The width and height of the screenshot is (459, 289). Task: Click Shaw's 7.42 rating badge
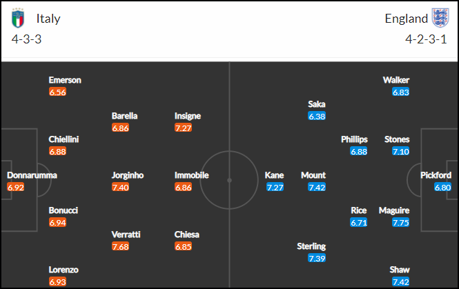[x=401, y=282]
